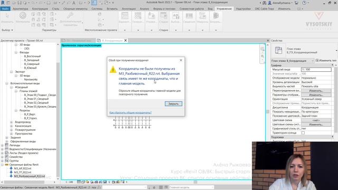Select the МЗ_АР_R22.rvt linked file
The width and height of the screenshot is (338, 190).
(22, 168)
